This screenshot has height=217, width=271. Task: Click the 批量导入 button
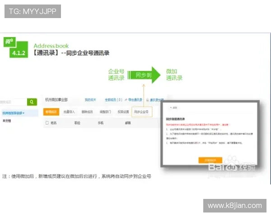coord(69,112)
